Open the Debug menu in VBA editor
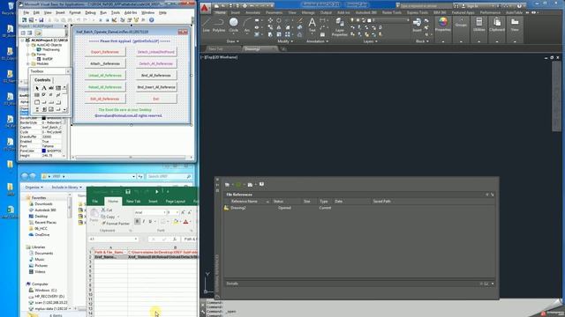 [x=90, y=12]
